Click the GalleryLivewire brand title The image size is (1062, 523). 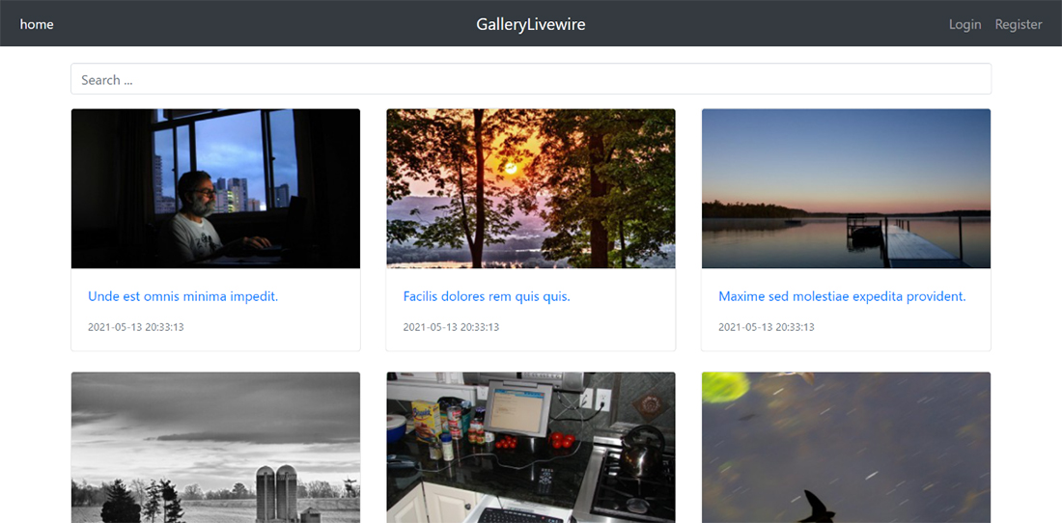[x=530, y=24]
